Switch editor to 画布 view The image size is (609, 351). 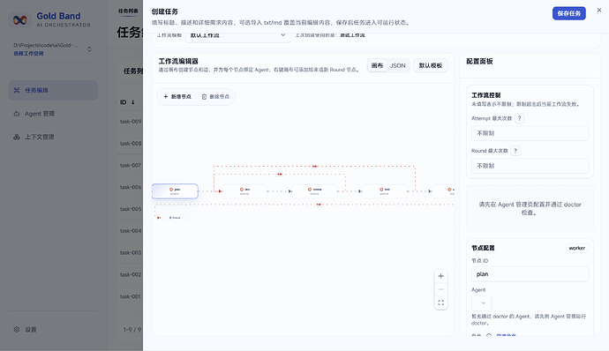click(x=377, y=65)
